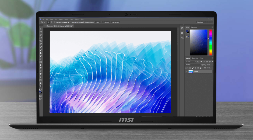Expand the layer Kind filter dropdown
This screenshot has width=253, height=140.
tap(191, 62)
